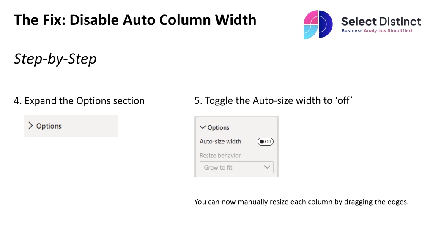Click the step 5 instruction text

(x=273, y=101)
